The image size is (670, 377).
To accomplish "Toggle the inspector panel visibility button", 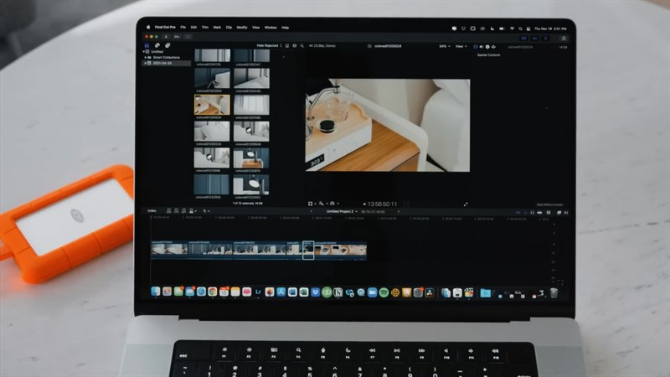I will click(x=546, y=38).
